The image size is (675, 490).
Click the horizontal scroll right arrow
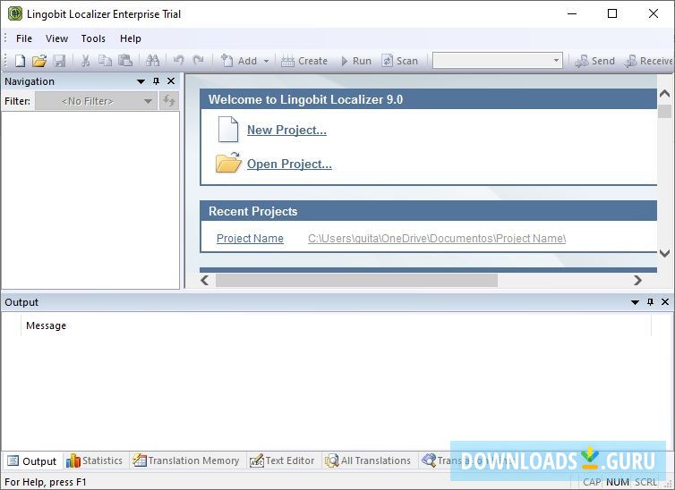(637, 280)
